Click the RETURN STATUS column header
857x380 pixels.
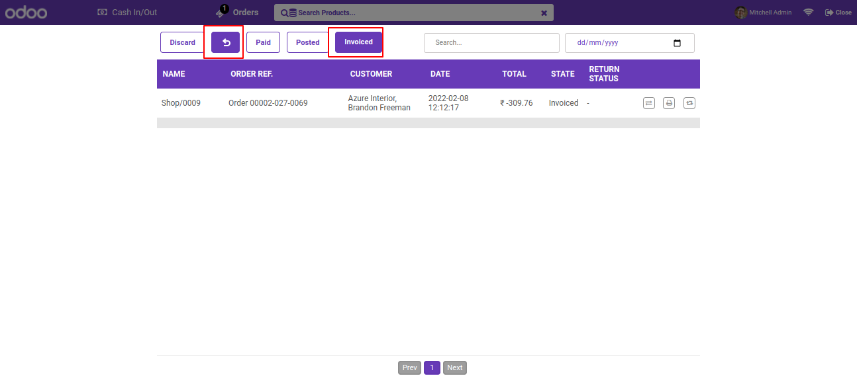tap(604, 74)
